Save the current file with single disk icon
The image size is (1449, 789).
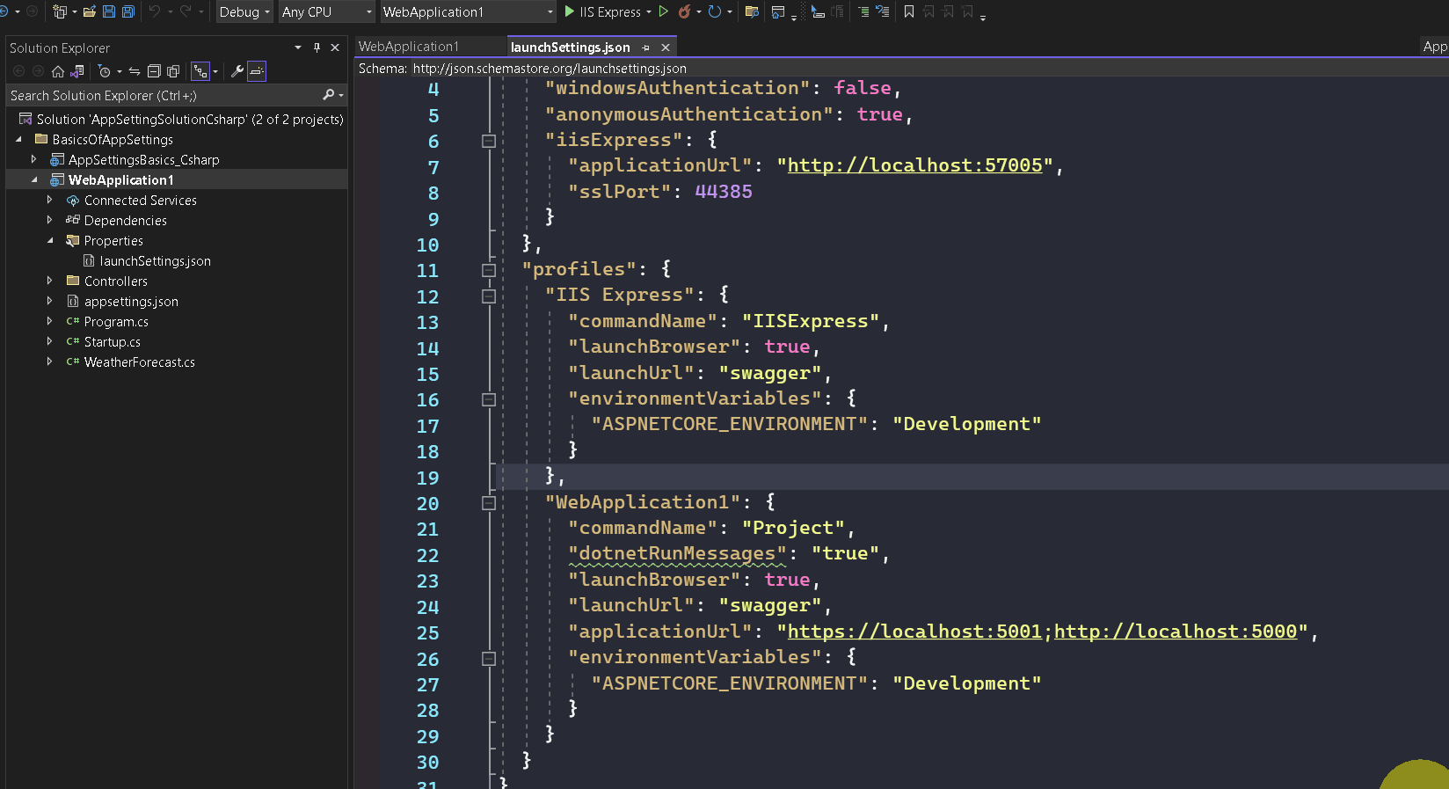tap(109, 11)
